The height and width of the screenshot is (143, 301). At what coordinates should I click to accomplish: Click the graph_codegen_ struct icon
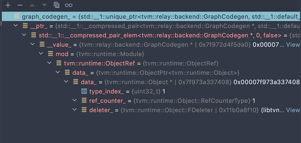17,16
